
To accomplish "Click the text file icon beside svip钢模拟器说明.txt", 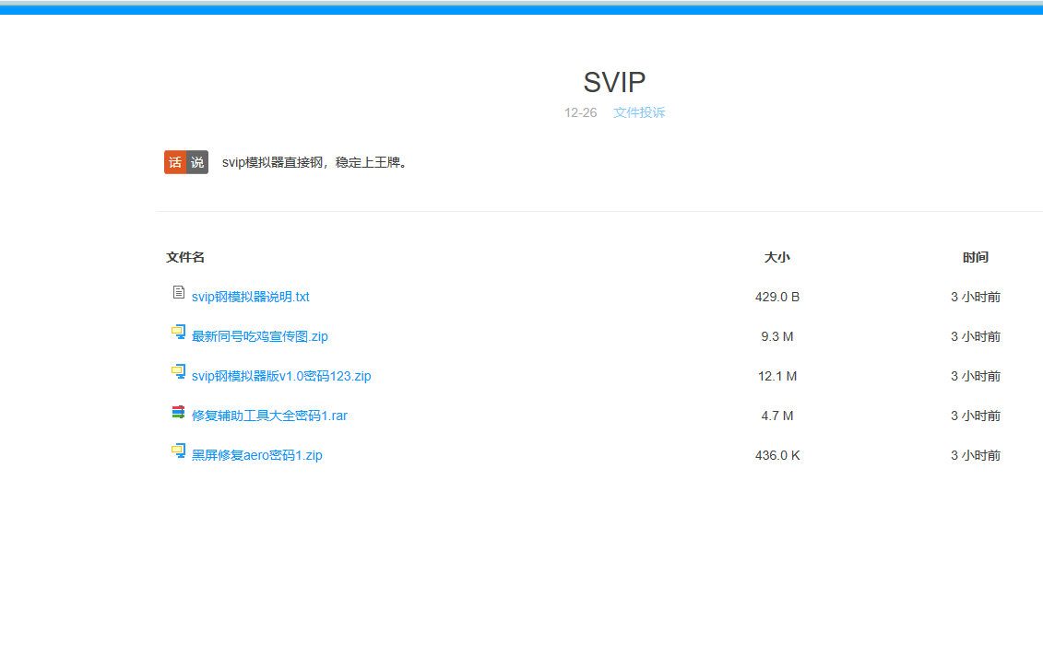I will (178, 292).
